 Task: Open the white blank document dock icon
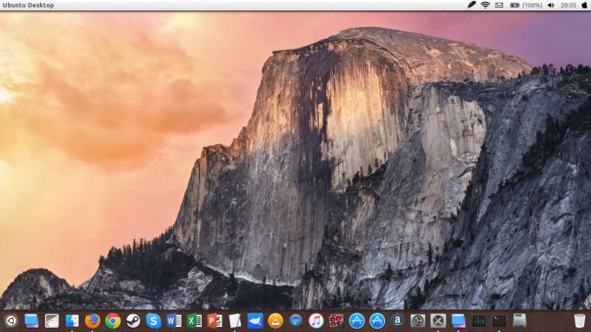click(235, 321)
